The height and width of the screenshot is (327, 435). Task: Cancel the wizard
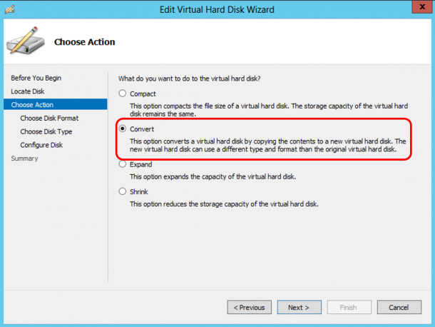coord(399,307)
